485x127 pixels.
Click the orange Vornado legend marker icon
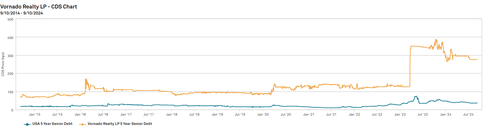83,124
